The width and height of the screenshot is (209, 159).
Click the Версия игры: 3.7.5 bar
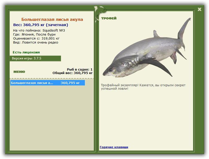click(35, 58)
